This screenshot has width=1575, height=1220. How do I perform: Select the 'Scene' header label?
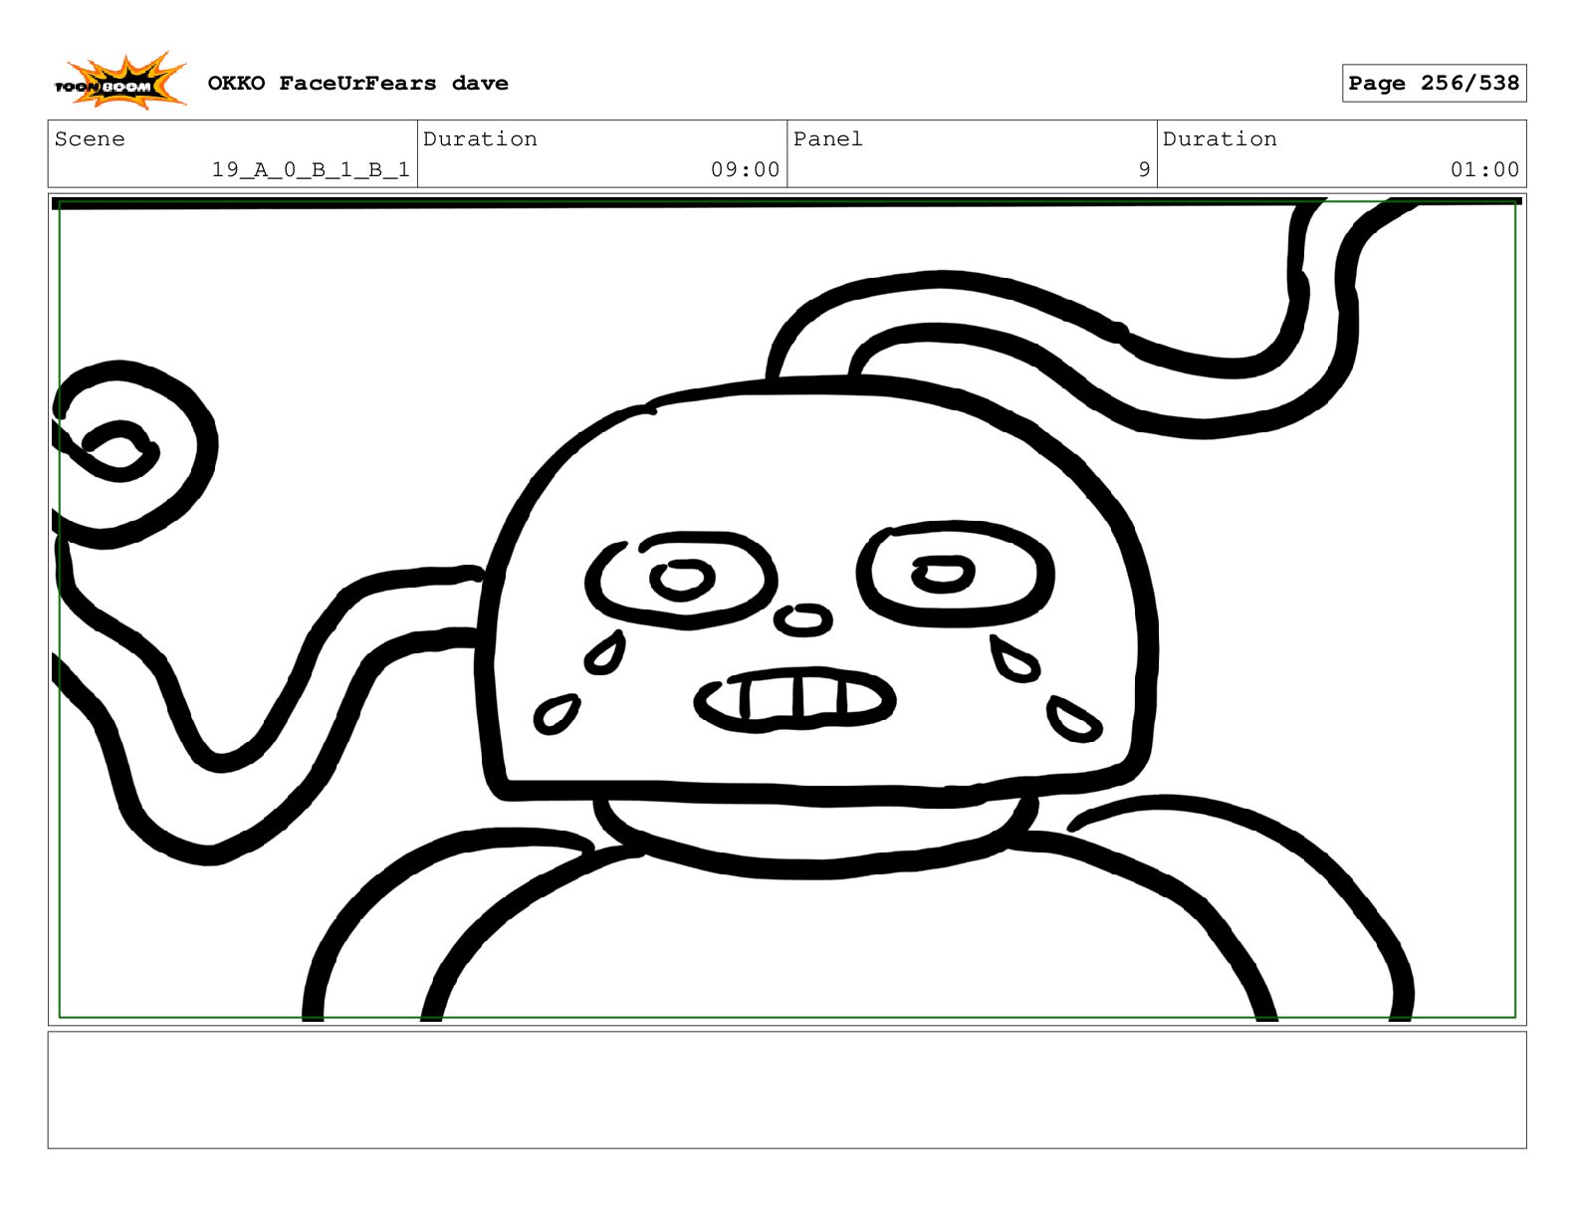click(90, 139)
